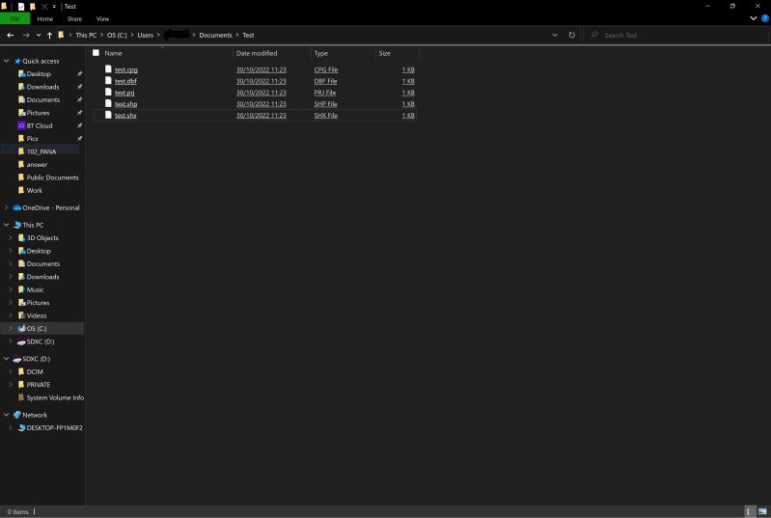Toggle the select-all checkbox in header
771x518 pixels.
point(96,53)
